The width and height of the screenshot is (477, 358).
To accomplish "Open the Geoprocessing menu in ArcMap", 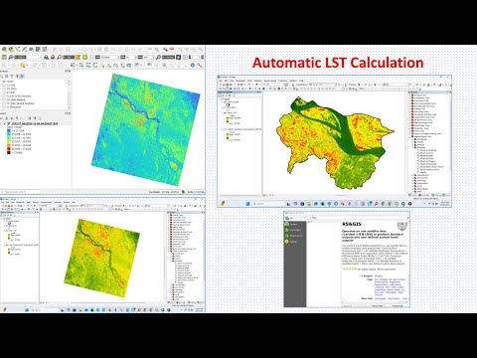I will (270, 81).
